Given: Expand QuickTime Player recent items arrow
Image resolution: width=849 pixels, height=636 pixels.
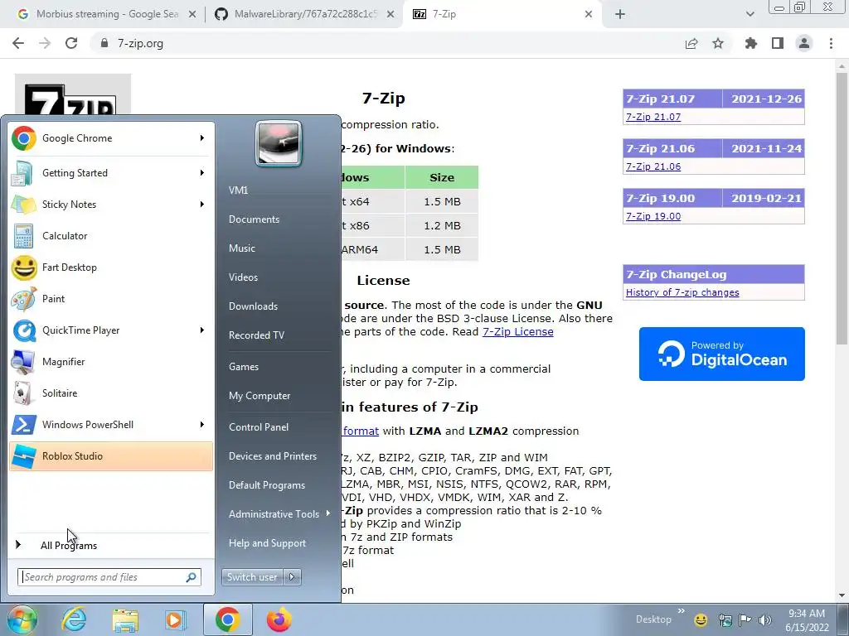Looking at the screenshot, I should coord(202,330).
